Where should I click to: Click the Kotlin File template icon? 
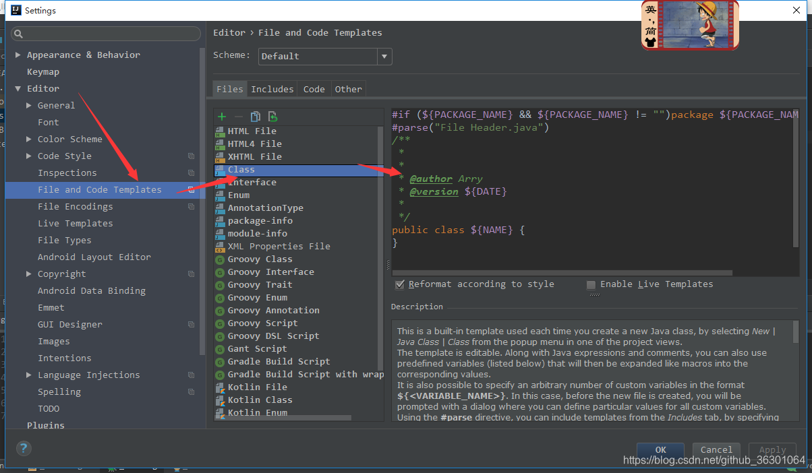pyautogui.click(x=220, y=387)
